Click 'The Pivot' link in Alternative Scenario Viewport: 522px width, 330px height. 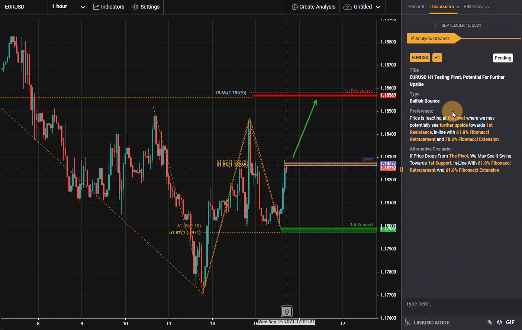tap(458, 156)
